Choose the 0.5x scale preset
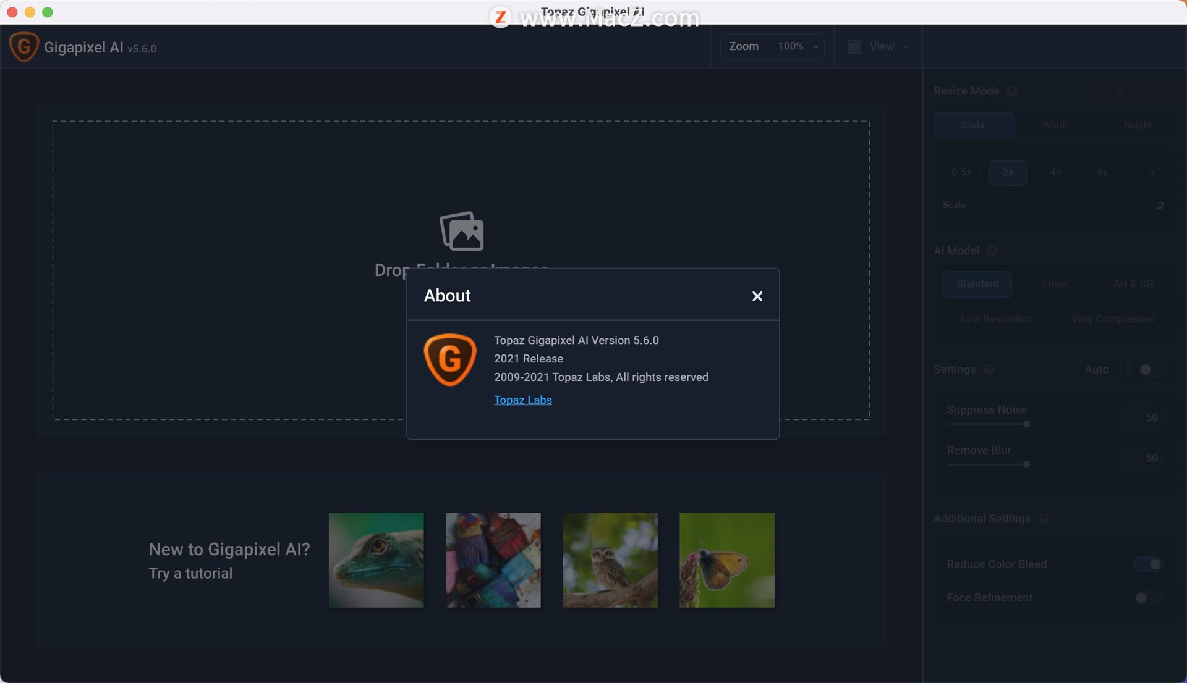Screen dimensions: 1187x683 point(961,173)
